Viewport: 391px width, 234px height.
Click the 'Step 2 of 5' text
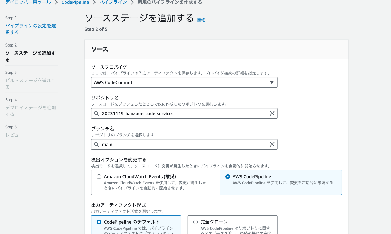coord(96,29)
